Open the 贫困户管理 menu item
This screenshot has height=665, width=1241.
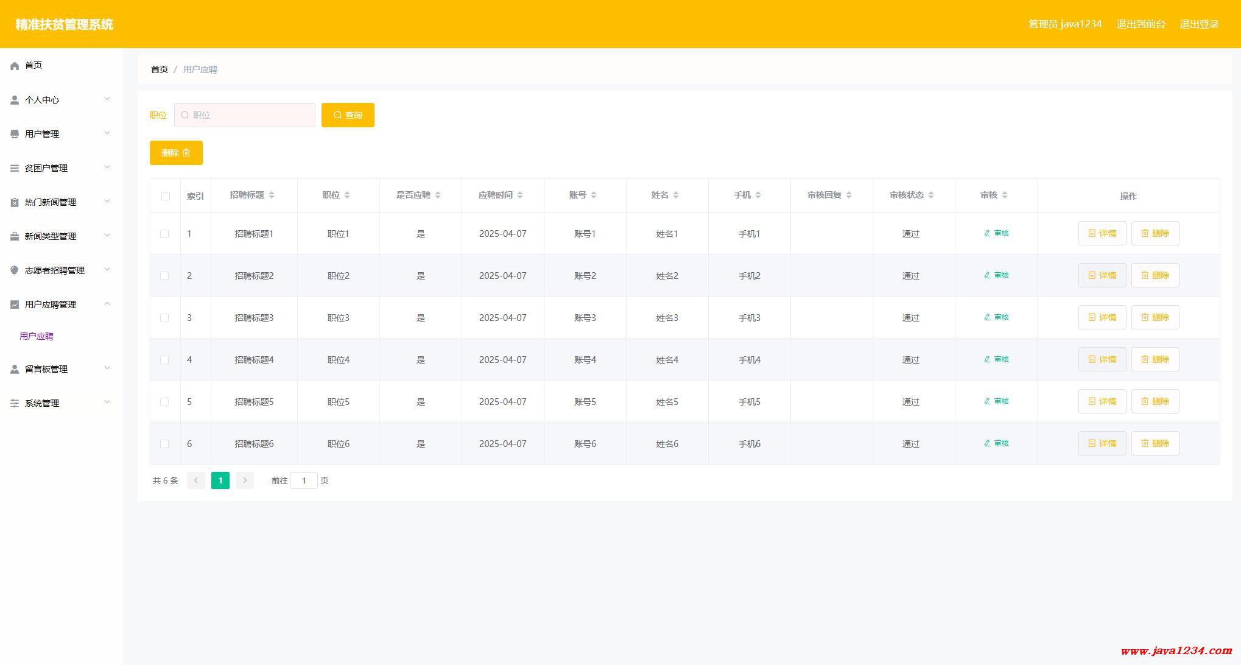click(x=46, y=168)
